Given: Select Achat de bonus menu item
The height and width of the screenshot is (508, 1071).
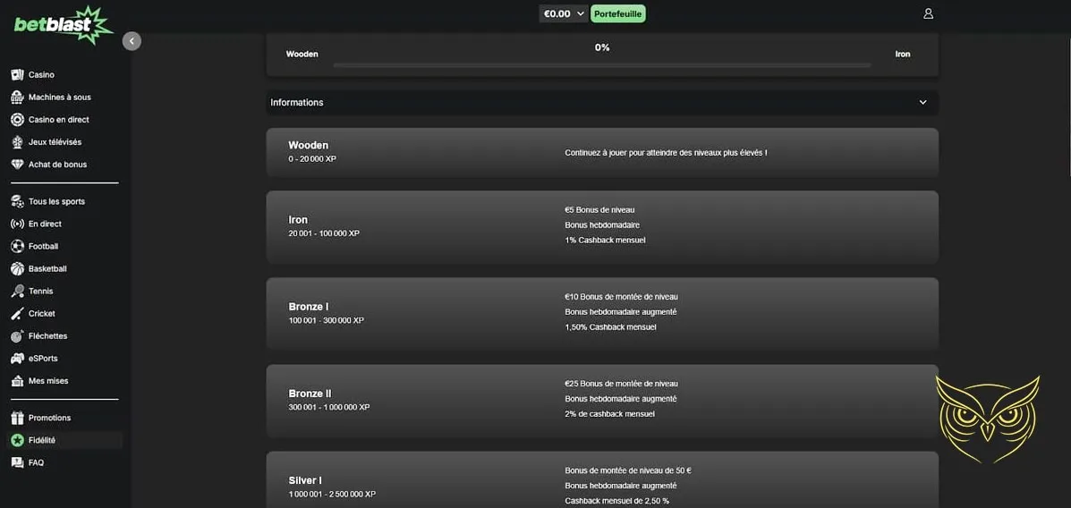Looking at the screenshot, I should [x=57, y=165].
